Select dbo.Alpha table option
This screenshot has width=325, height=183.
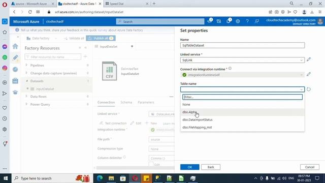242,112
